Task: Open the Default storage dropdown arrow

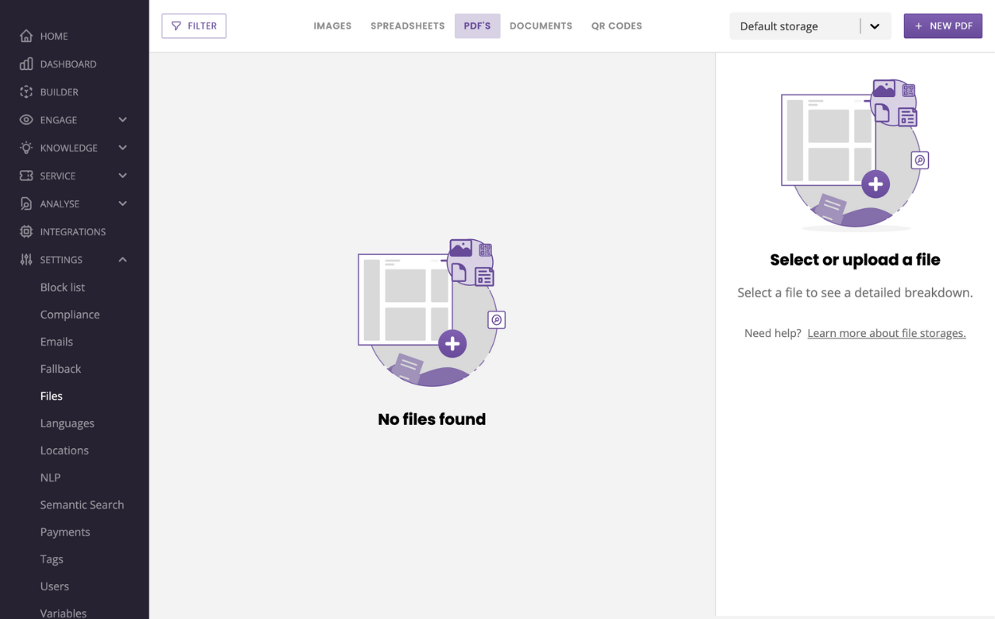Action: point(875,26)
